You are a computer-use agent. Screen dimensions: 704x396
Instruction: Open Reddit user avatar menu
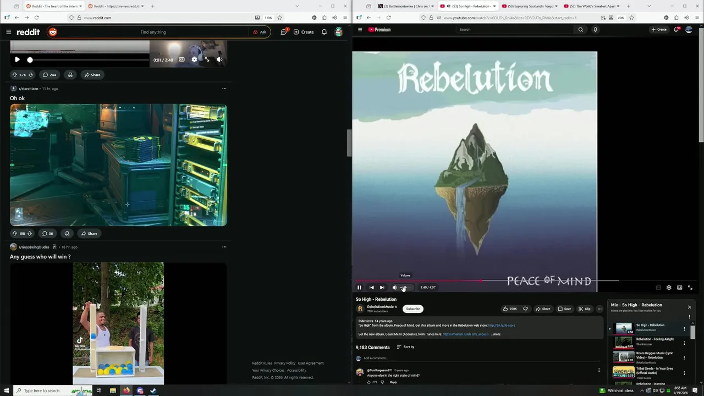339,32
